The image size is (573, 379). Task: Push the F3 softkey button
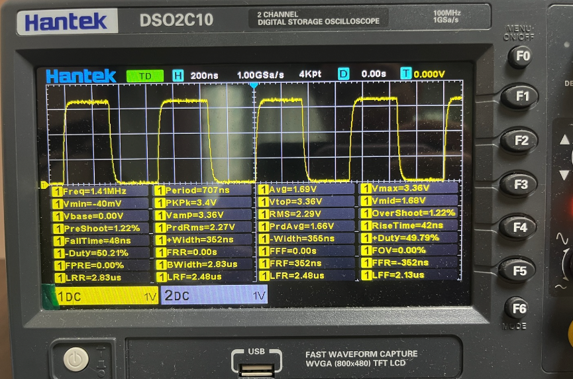click(519, 185)
